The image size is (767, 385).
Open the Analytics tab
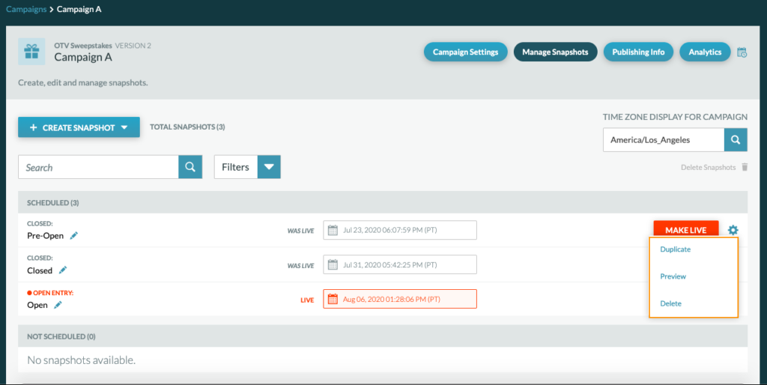click(705, 52)
